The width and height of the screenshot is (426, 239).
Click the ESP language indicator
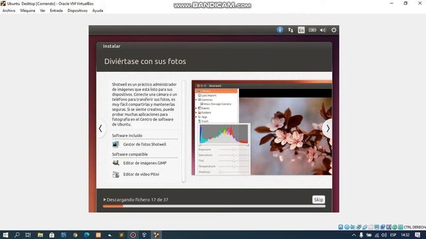tap(393, 235)
